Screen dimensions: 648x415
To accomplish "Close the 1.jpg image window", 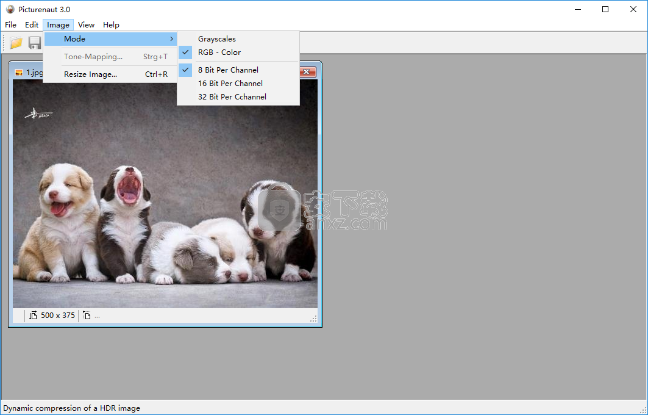I will click(307, 72).
